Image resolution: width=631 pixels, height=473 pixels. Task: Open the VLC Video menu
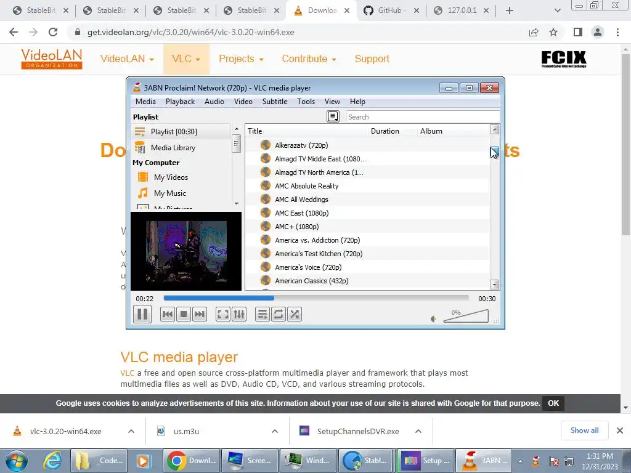(x=243, y=102)
